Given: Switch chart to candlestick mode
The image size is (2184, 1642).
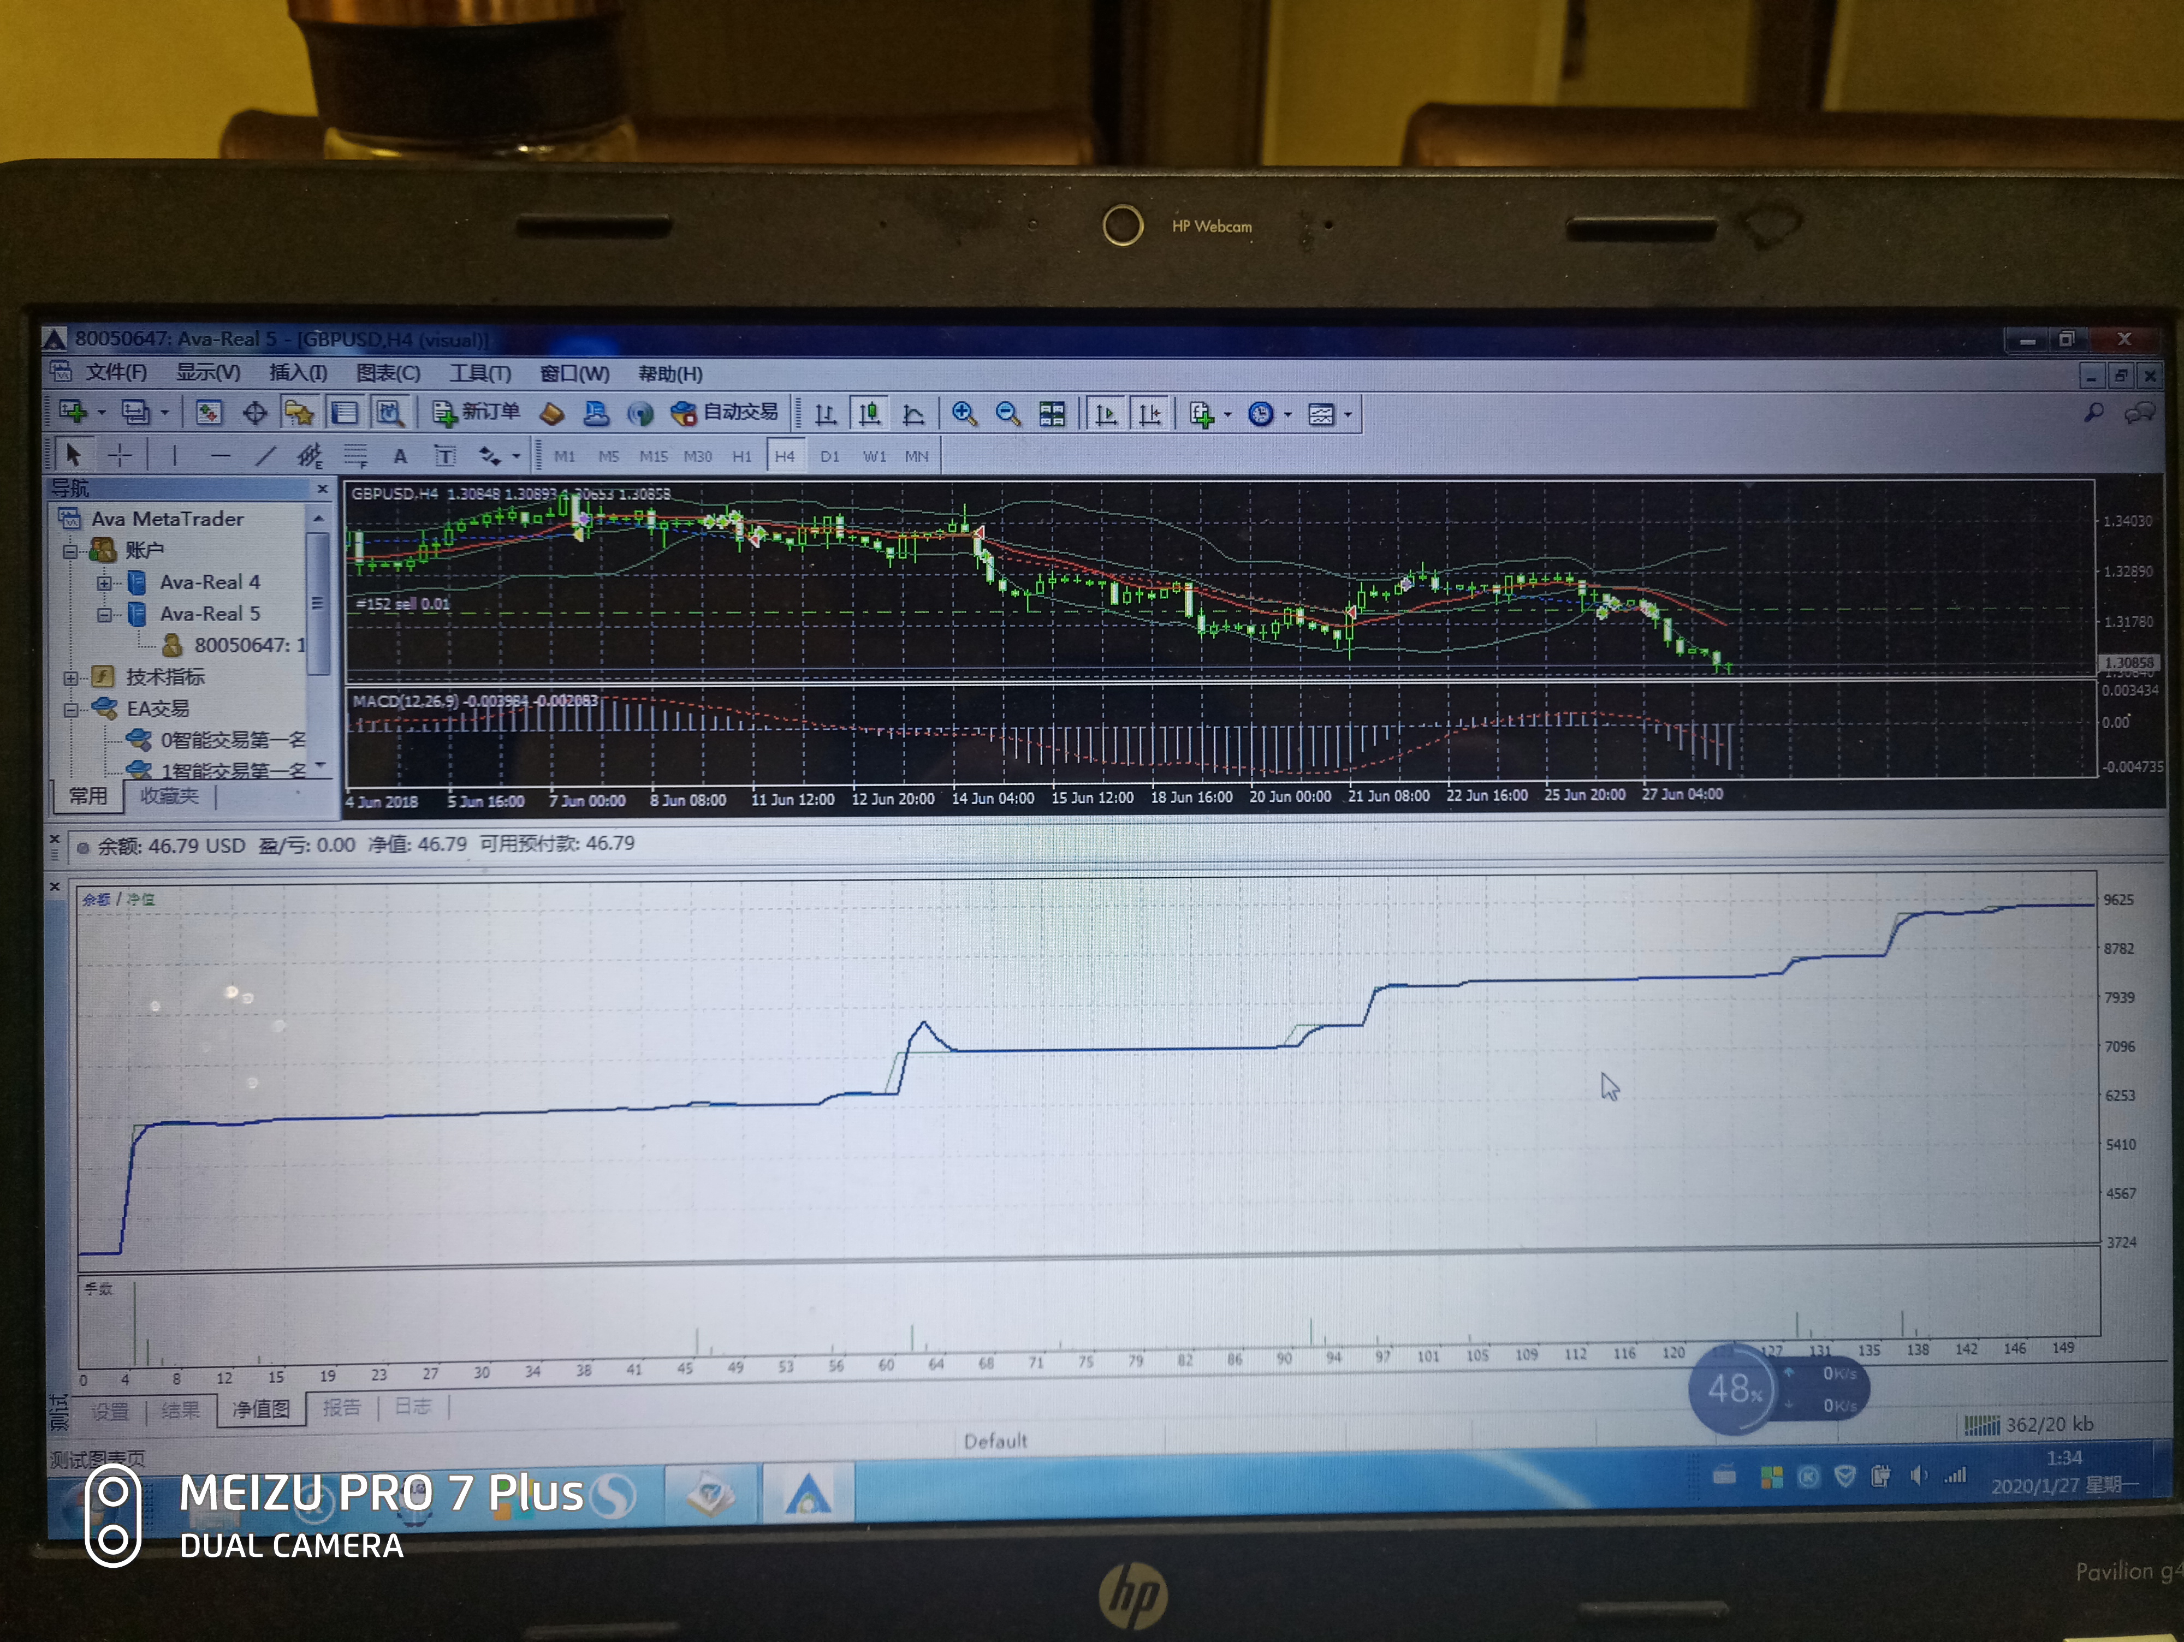Looking at the screenshot, I should 869,414.
